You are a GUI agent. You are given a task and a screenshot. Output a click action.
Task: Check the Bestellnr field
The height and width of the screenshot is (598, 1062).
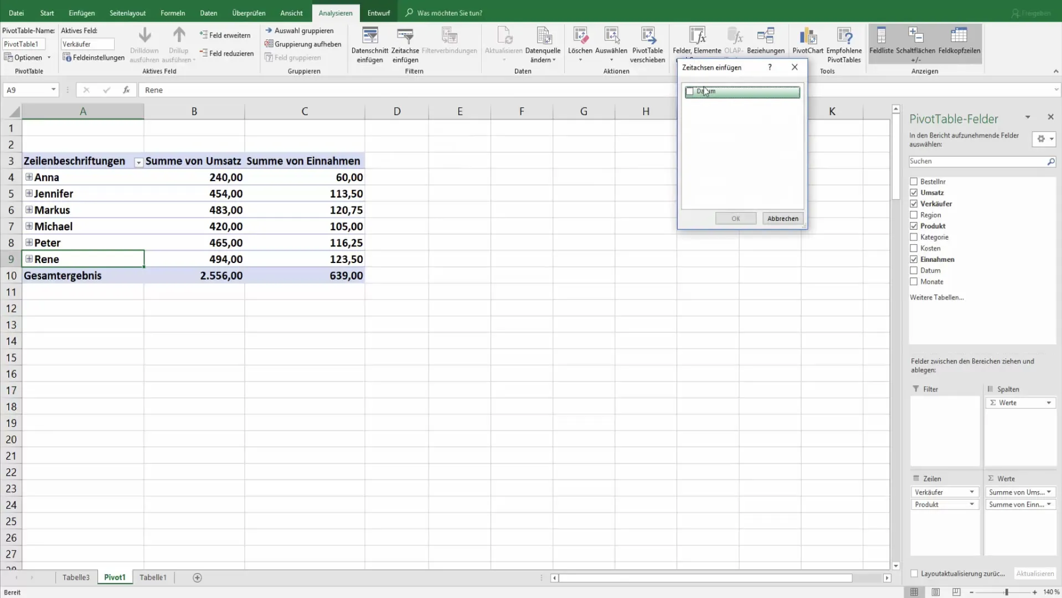[x=914, y=182]
